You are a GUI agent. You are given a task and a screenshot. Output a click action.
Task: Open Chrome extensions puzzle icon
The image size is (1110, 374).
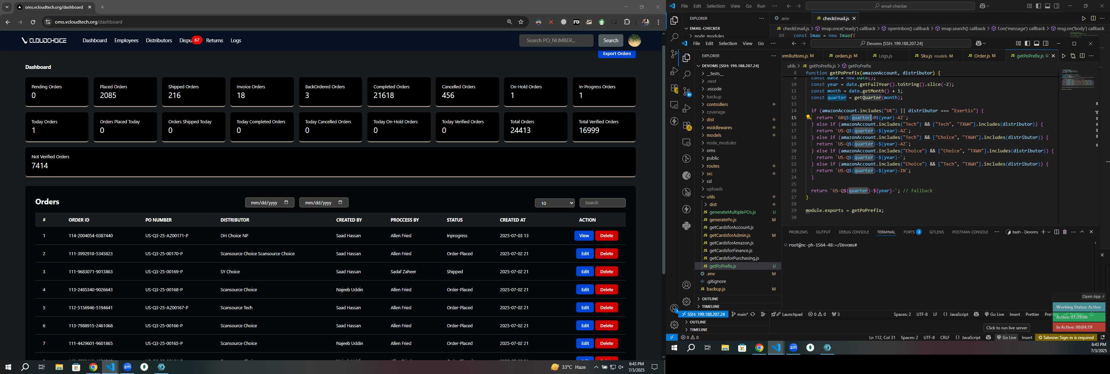pyautogui.click(x=627, y=22)
